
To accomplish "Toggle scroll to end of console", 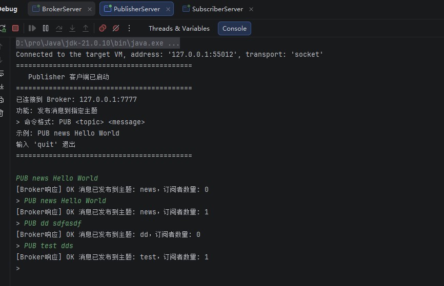I will click(x=2, y=86).
